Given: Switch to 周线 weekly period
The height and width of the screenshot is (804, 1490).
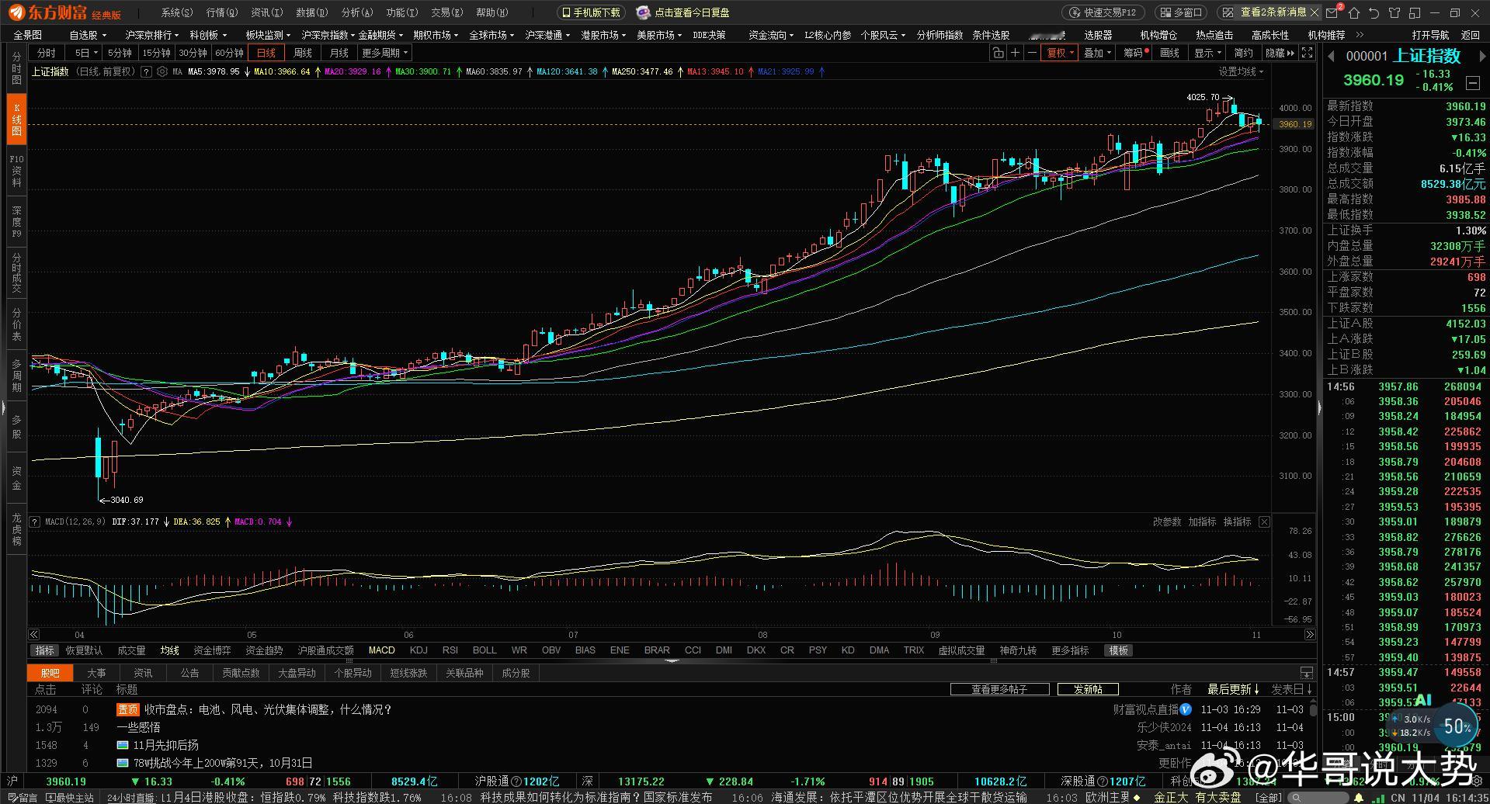Looking at the screenshot, I should pyautogui.click(x=303, y=53).
